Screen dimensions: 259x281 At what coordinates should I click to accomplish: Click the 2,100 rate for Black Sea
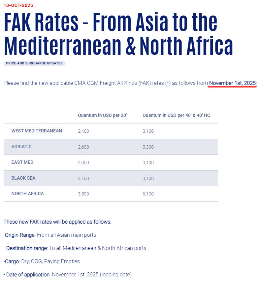pyautogui.click(x=83, y=178)
